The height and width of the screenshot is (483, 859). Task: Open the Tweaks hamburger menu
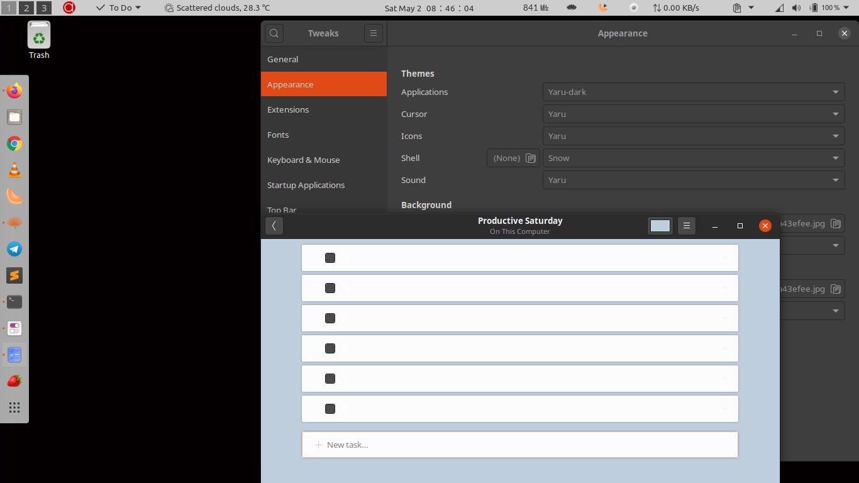[374, 33]
